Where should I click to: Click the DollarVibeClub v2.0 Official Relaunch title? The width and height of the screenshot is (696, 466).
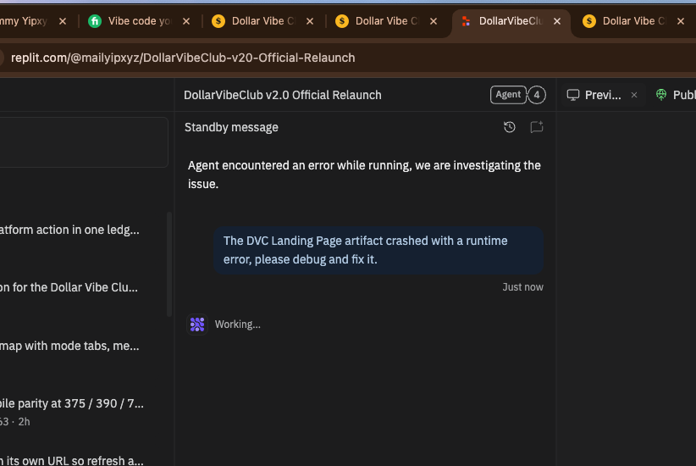pyautogui.click(x=282, y=95)
